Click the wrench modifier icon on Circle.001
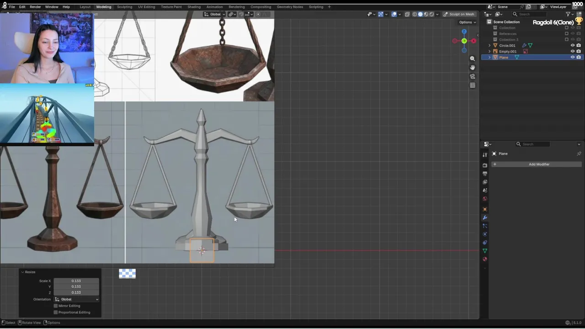Image resolution: width=585 pixels, height=329 pixels. click(524, 45)
